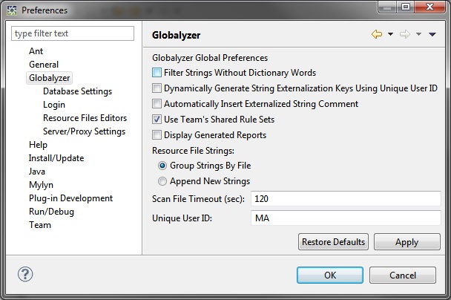
Task: Open the preference page view menu arrow
Action: click(432, 35)
